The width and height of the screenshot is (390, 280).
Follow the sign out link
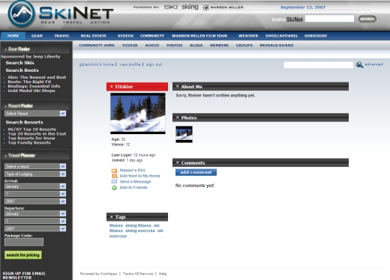click(x=154, y=64)
